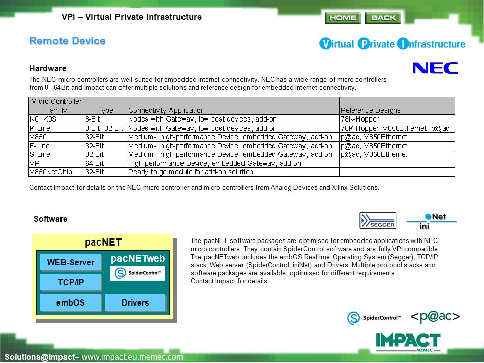Click the NEC logo
This screenshot has width=484, height=363.
435,68
